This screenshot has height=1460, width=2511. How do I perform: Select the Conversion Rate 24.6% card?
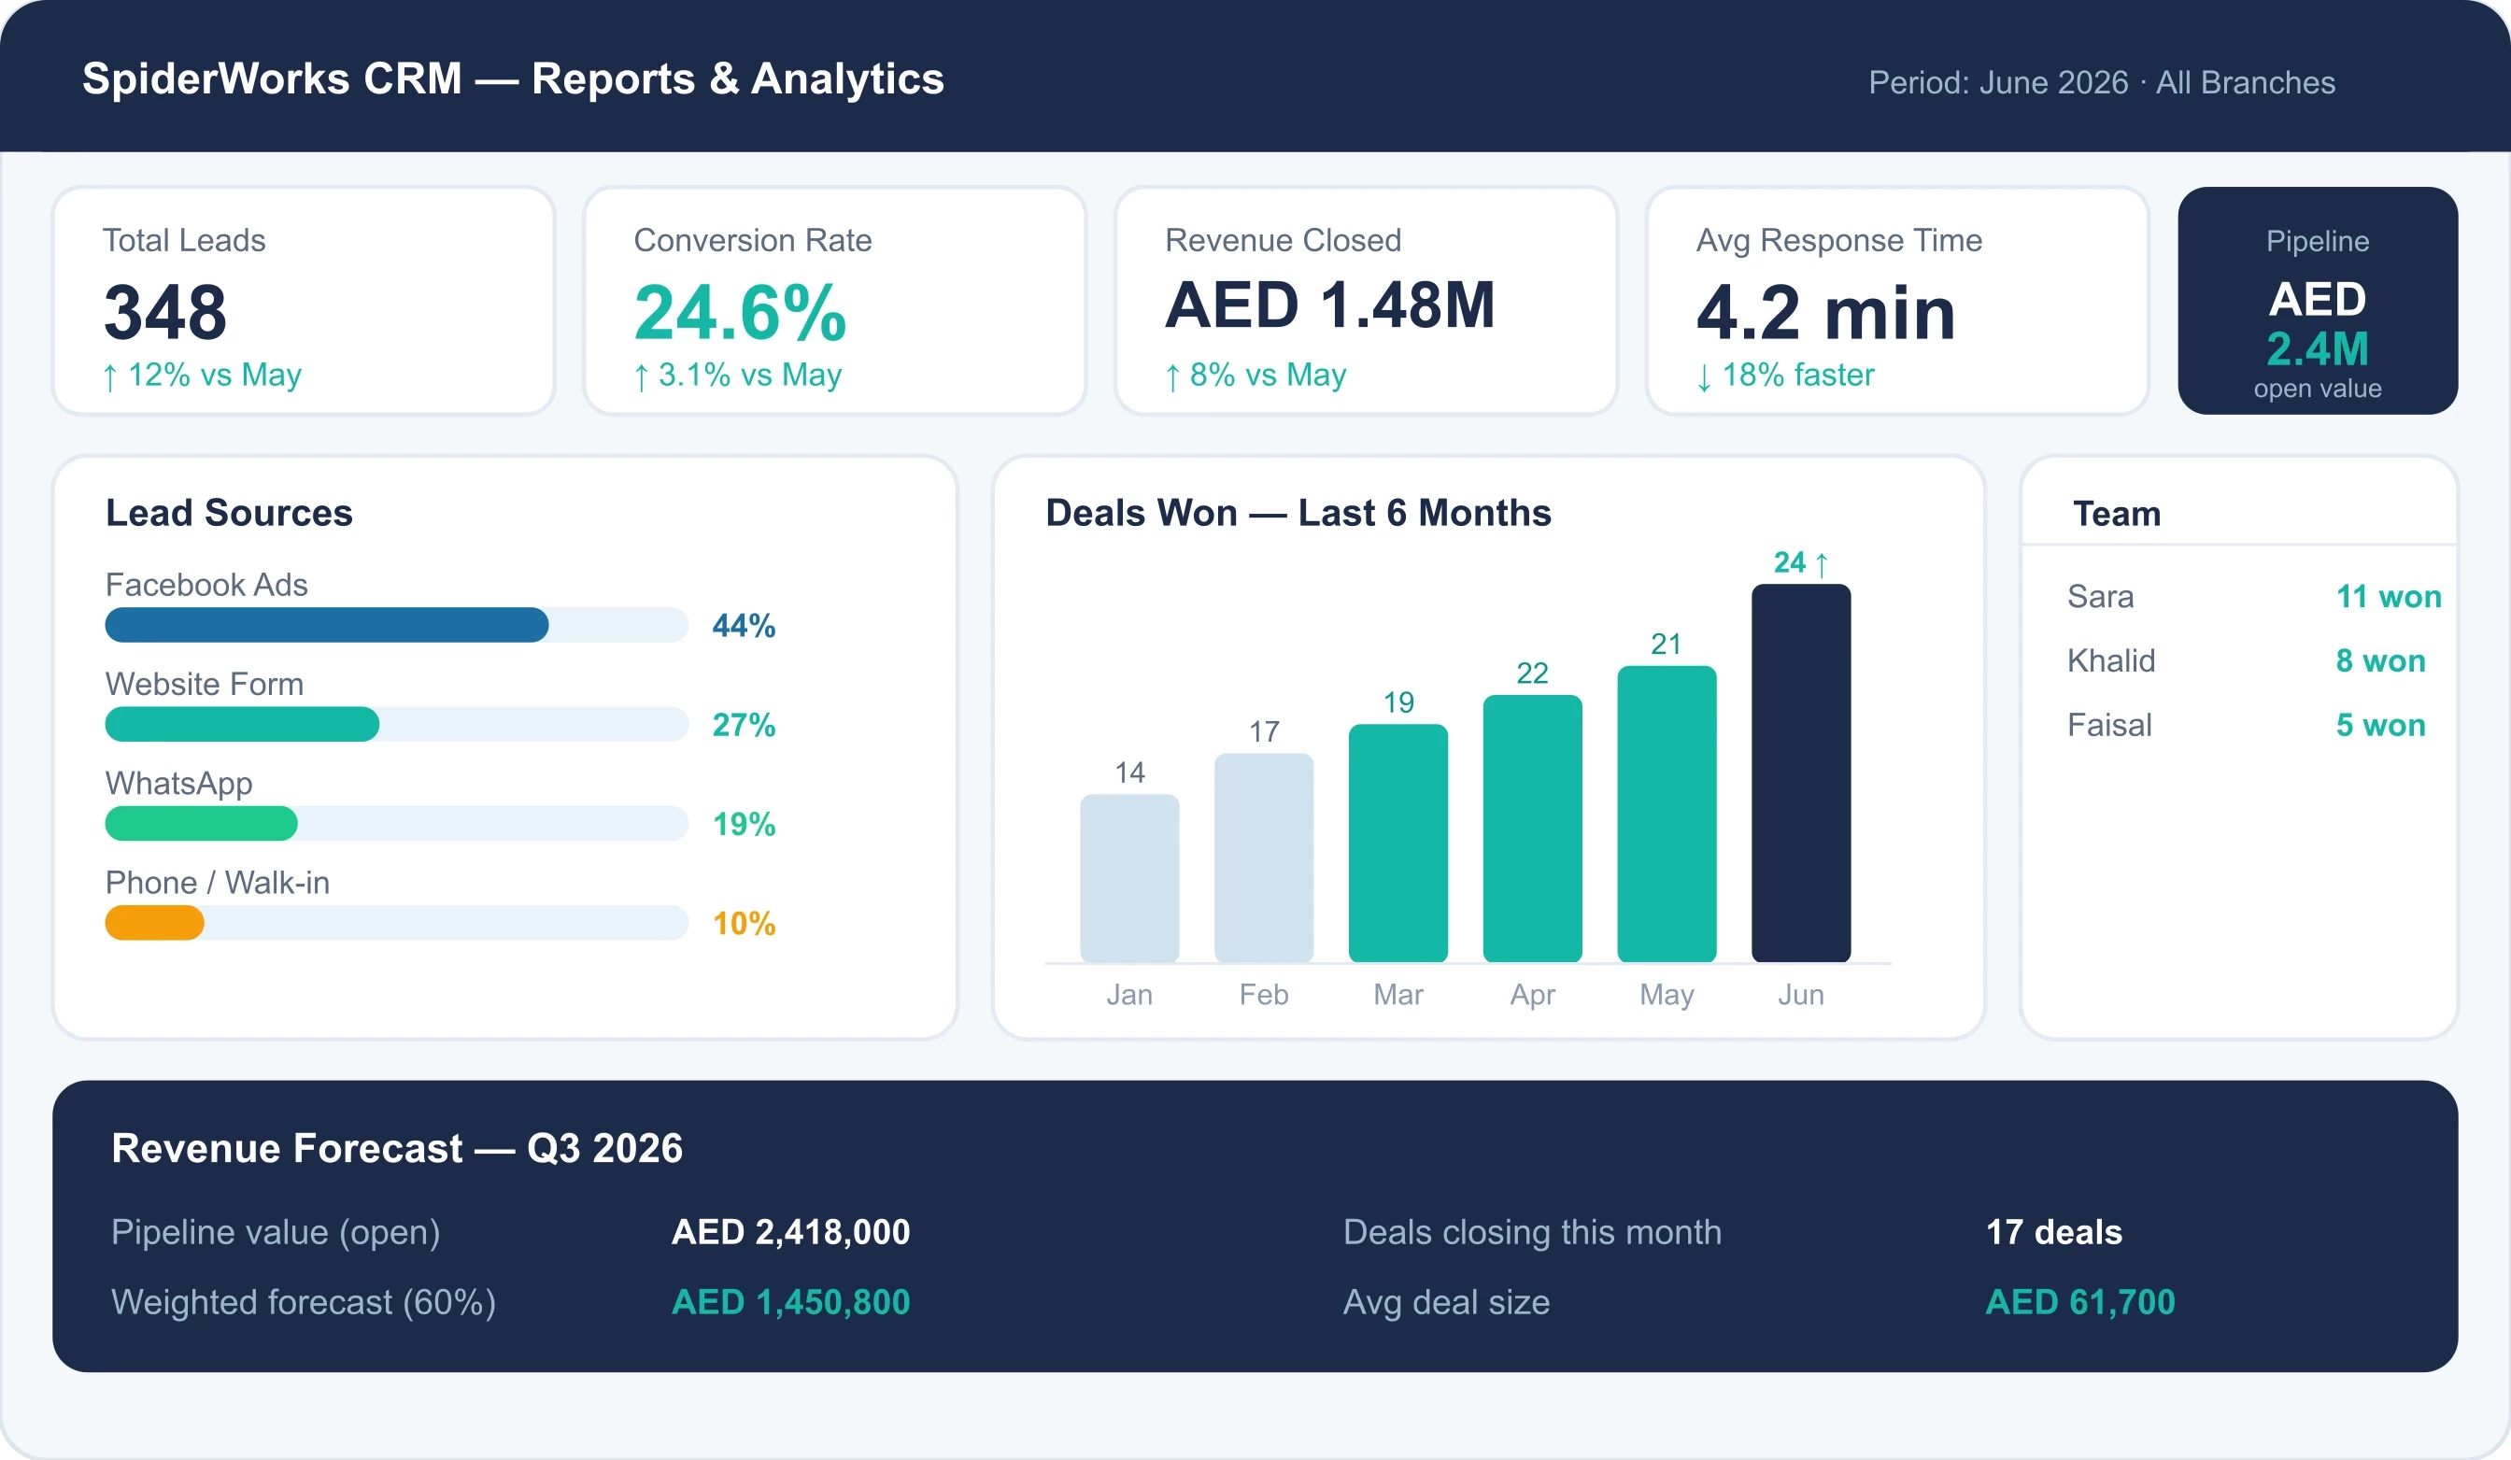[x=835, y=301]
